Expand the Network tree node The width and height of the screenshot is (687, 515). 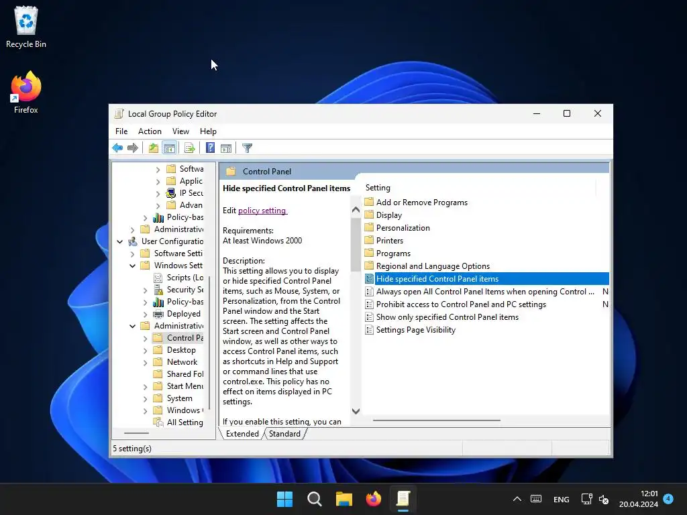(145, 362)
